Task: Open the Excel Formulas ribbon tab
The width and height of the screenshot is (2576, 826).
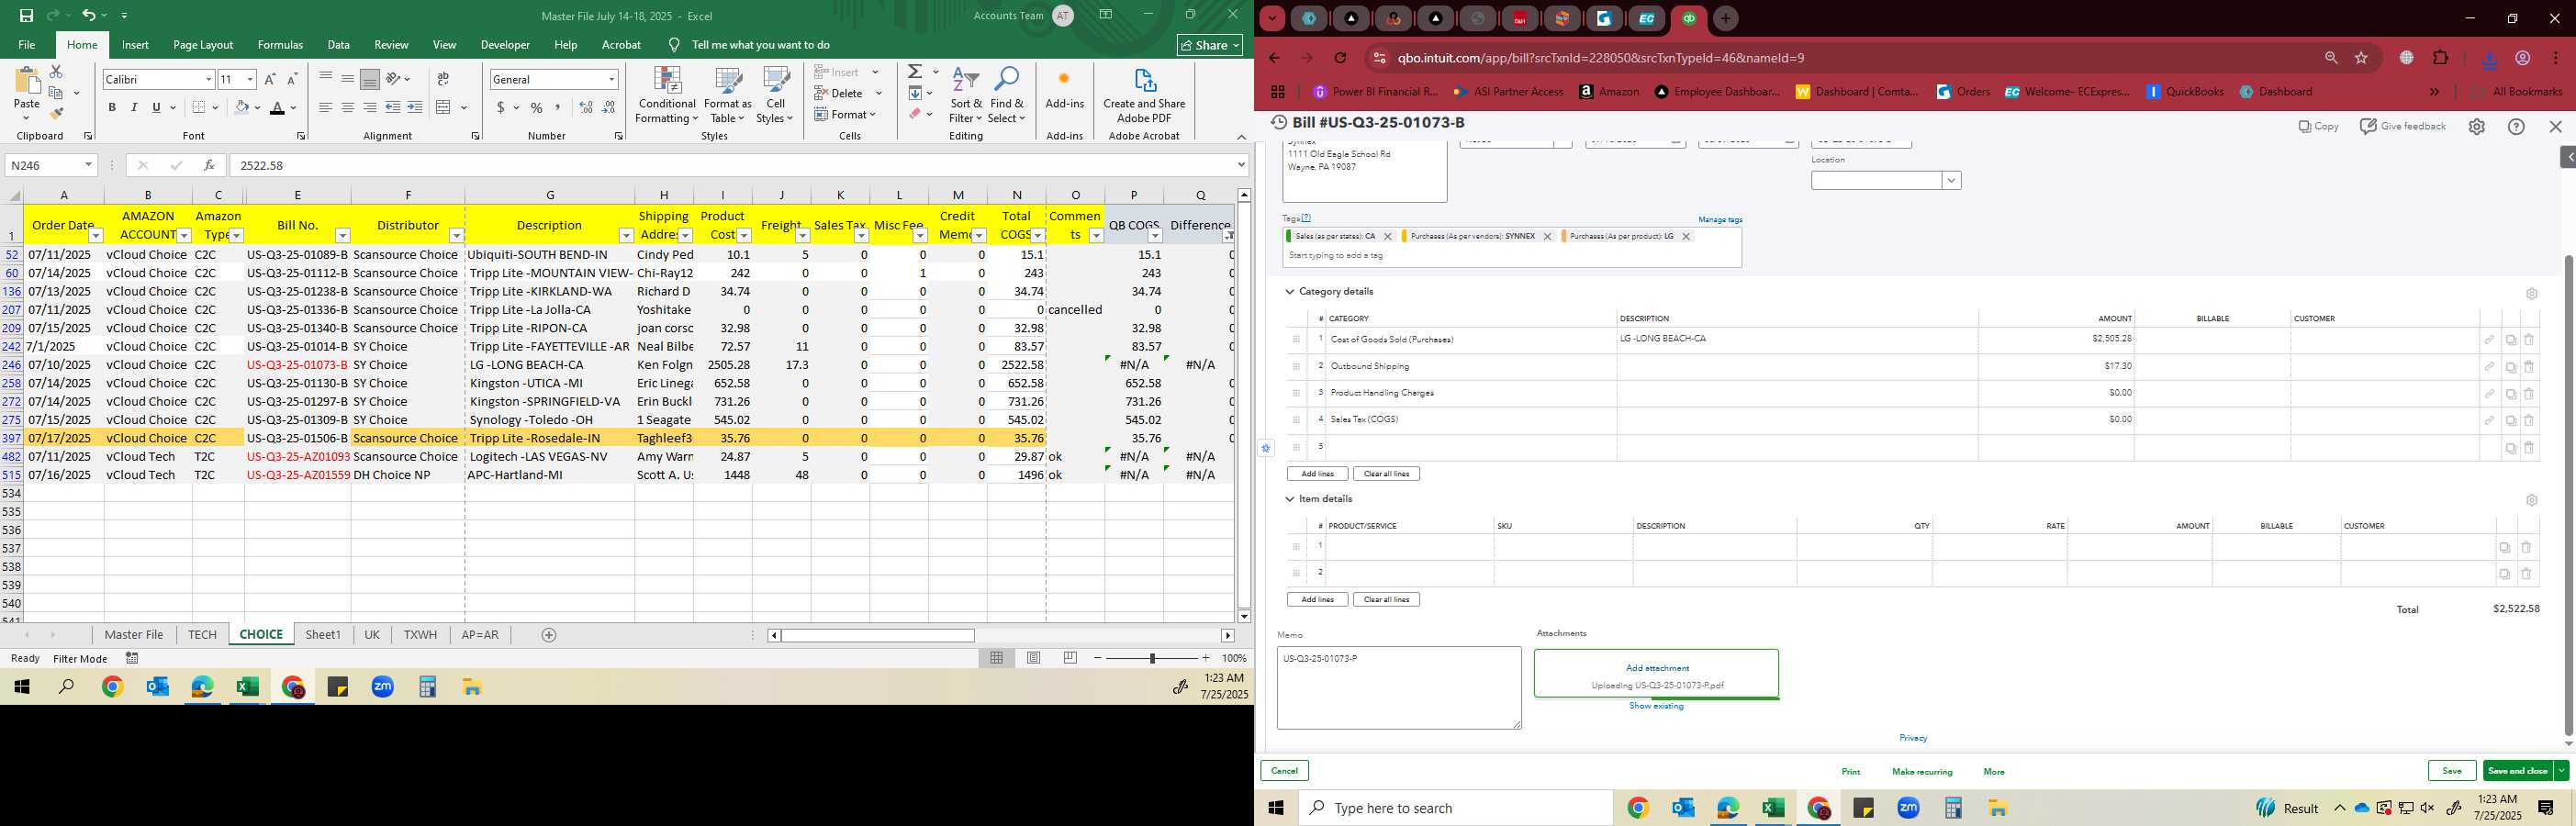Action: click(x=280, y=44)
